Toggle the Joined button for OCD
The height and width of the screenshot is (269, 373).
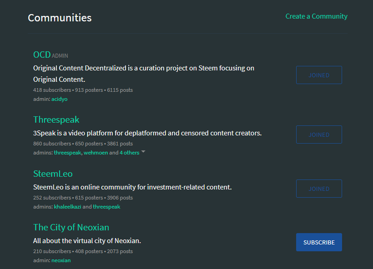(319, 75)
